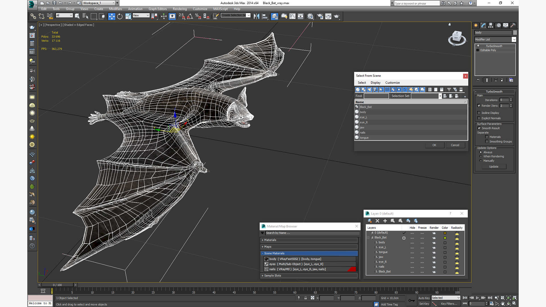
Task: Activate the Select and Rotate tool
Action: tap(120, 16)
